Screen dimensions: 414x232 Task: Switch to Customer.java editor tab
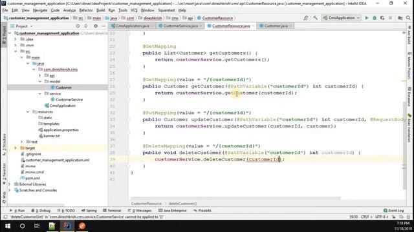(276, 26)
